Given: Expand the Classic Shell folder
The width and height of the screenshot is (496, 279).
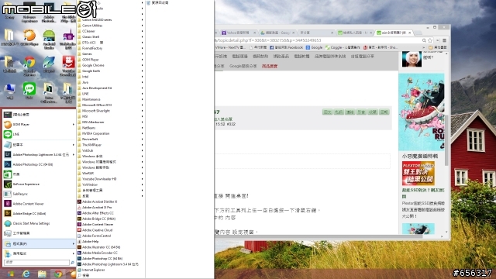Looking at the screenshot, I should (110, 37).
